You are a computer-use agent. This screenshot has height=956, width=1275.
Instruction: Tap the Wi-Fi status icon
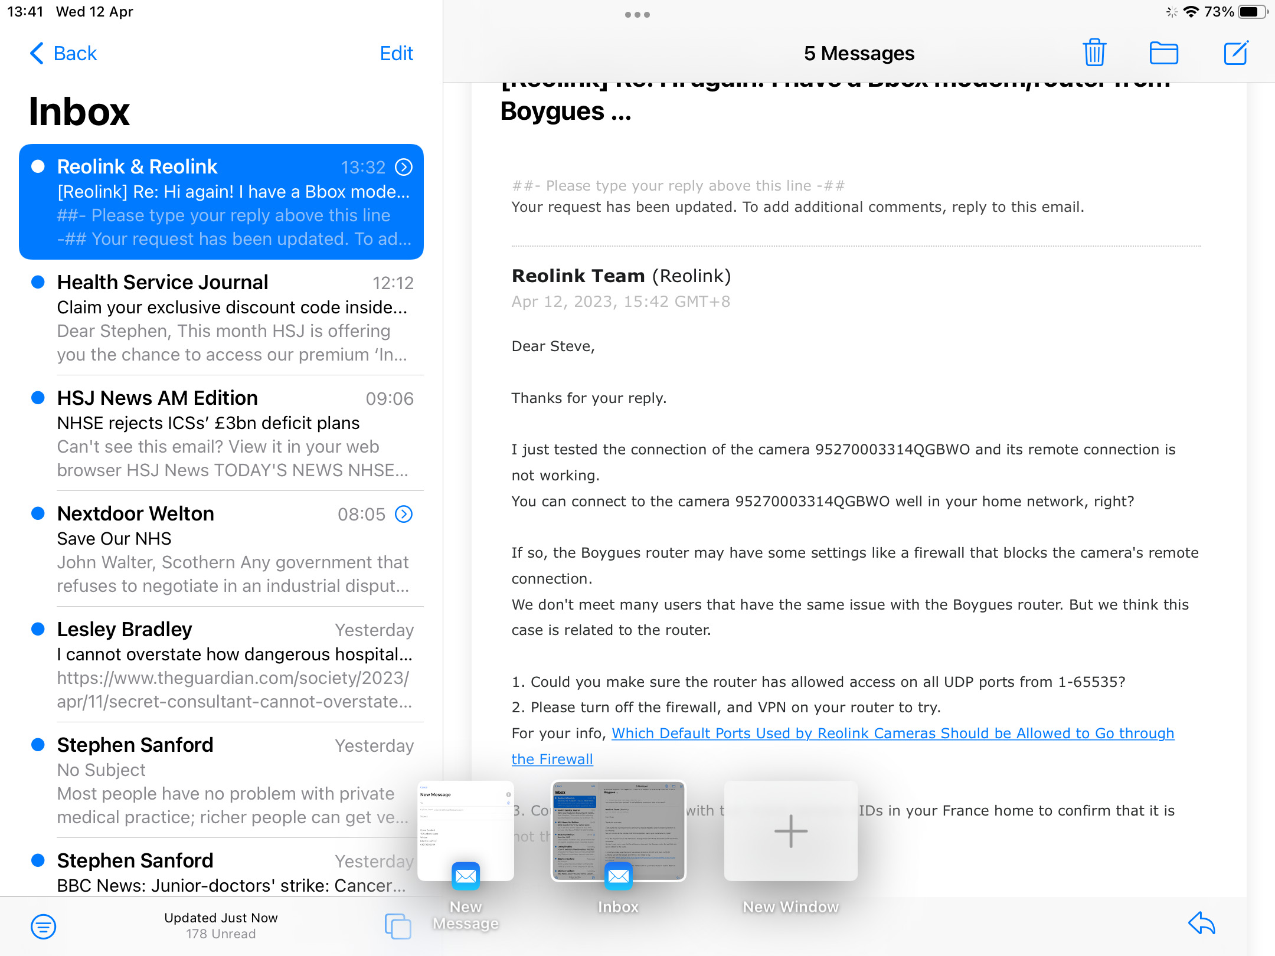tap(1191, 12)
